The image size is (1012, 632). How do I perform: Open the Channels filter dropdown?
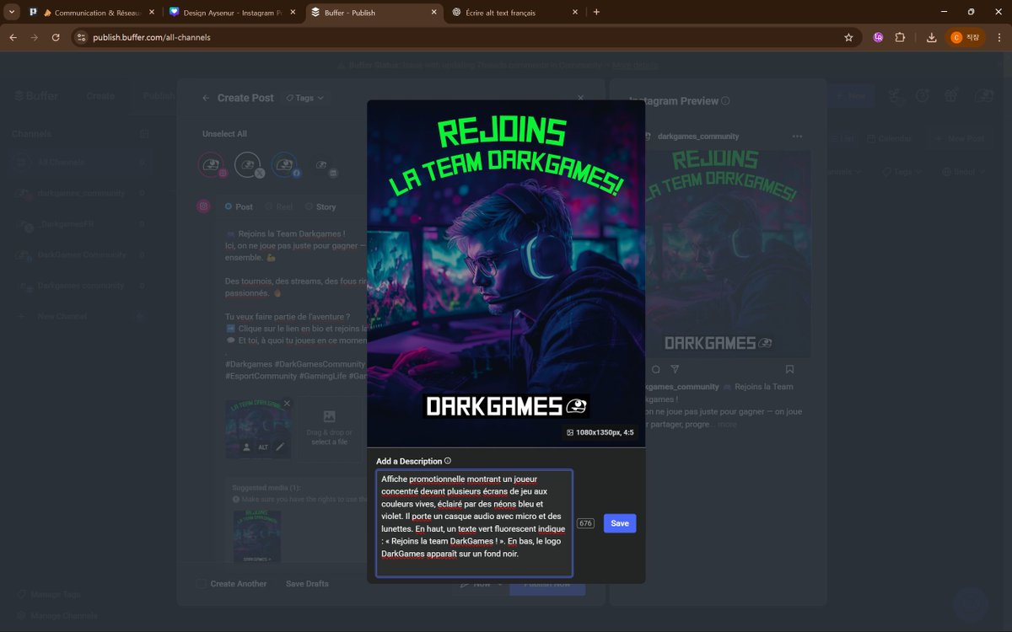click(844, 172)
